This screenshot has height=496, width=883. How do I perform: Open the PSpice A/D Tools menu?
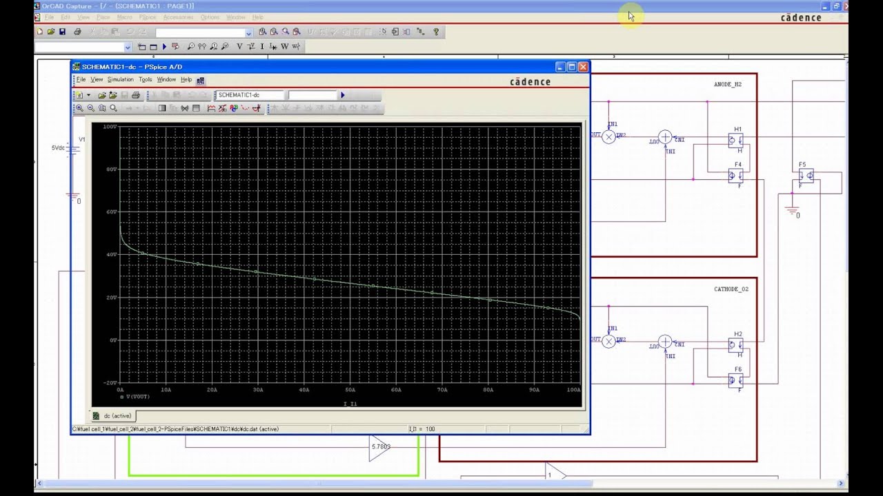click(146, 80)
